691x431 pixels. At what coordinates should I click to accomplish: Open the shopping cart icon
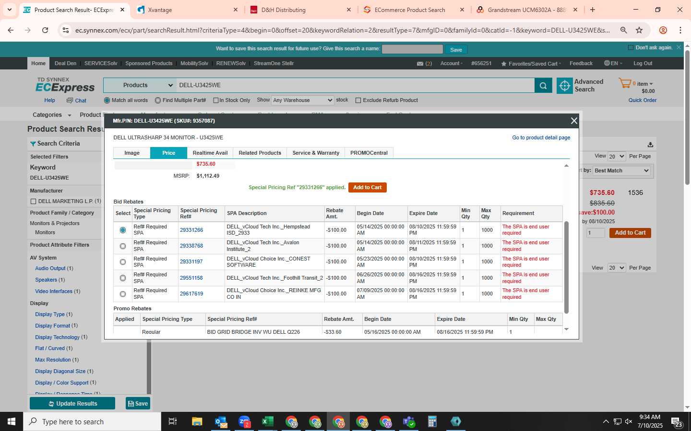pos(625,83)
